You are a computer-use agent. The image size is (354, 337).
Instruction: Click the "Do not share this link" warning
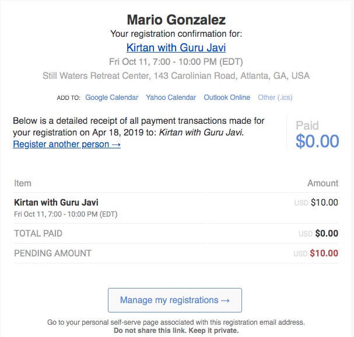176,331
